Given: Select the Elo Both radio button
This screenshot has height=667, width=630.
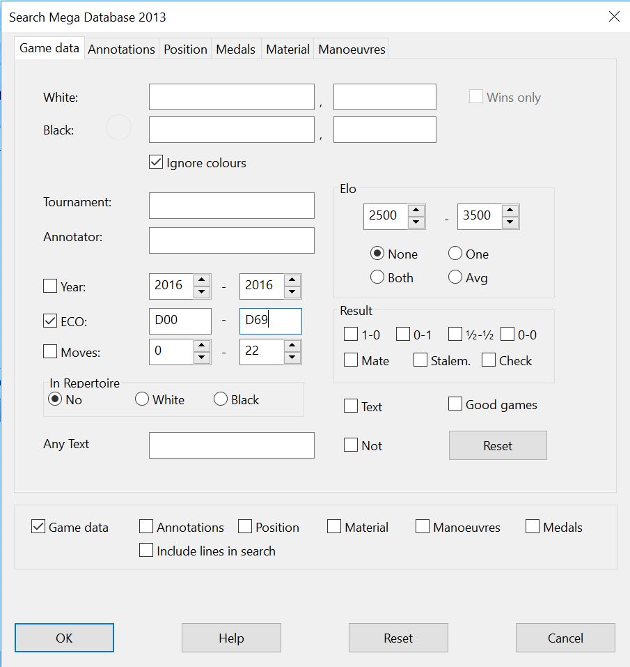Looking at the screenshot, I should point(377,277).
